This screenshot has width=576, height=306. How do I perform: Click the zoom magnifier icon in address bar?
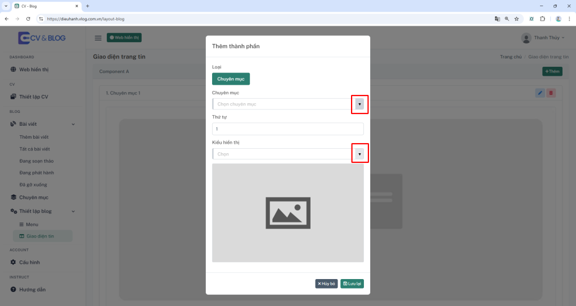(507, 19)
